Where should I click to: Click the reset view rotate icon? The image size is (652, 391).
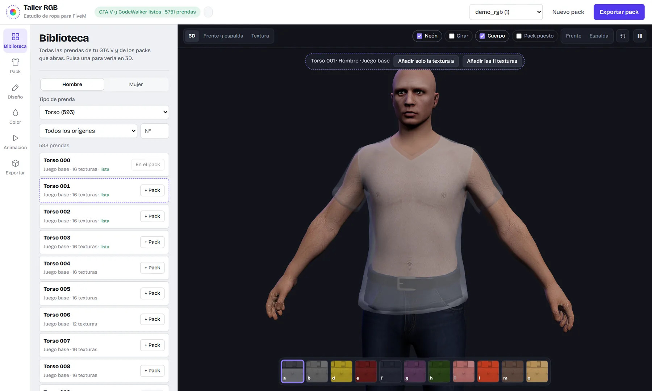(x=623, y=36)
